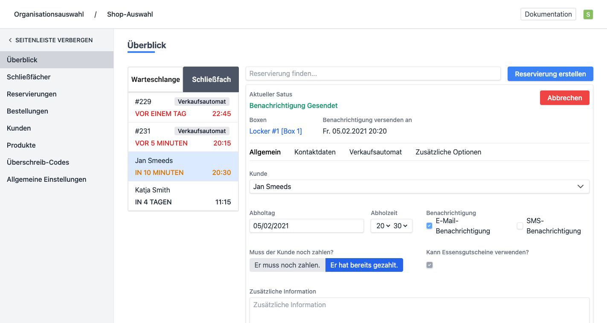The width and height of the screenshot is (607, 323).
Task: Click the green user avatar icon
Action: tap(588, 15)
